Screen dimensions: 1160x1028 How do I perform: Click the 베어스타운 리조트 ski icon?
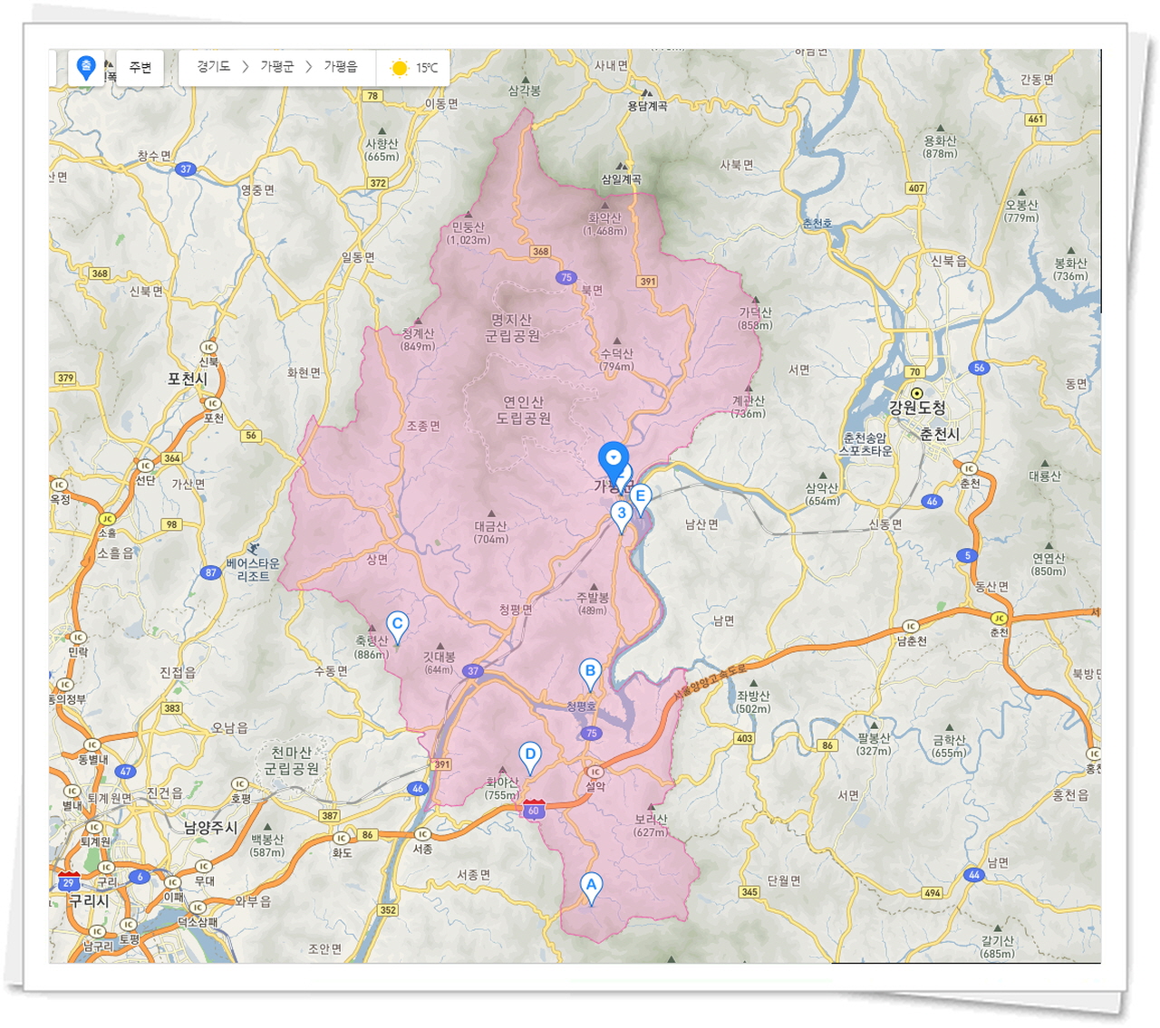click(252, 549)
